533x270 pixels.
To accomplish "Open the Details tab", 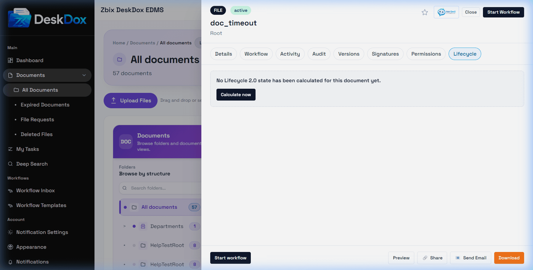I will 224,54.
